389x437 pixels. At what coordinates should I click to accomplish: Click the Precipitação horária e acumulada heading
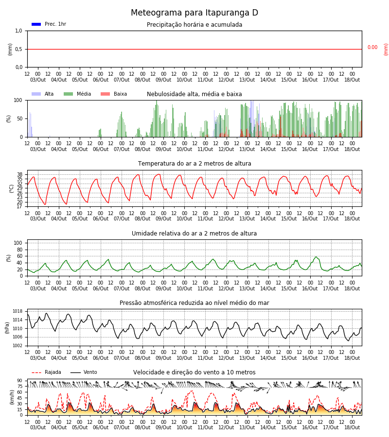194,25
